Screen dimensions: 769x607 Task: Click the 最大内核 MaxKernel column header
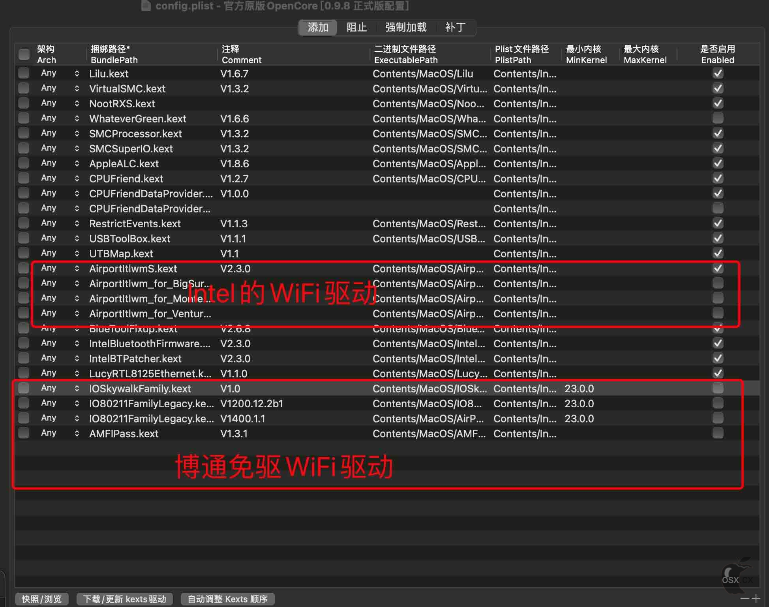(648, 54)
